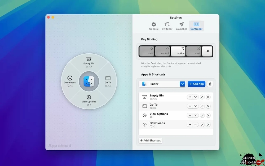Remove the Go To shortcut
The image size is (265, 166).
[x=208, y=106]
